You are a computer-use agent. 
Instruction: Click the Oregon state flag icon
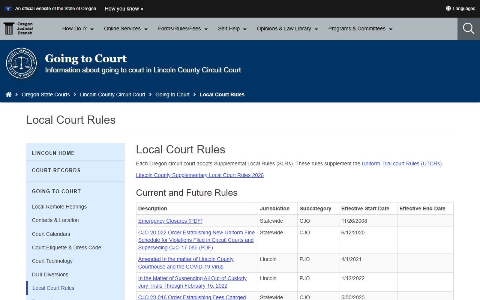[8, 9]
